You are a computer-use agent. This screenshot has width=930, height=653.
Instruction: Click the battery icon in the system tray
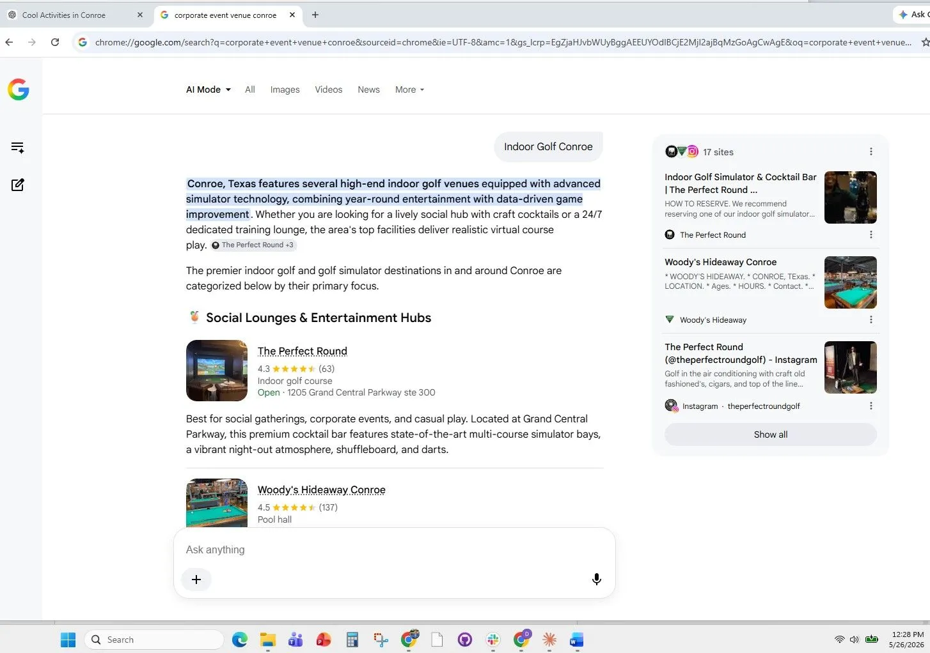(872, 640)
